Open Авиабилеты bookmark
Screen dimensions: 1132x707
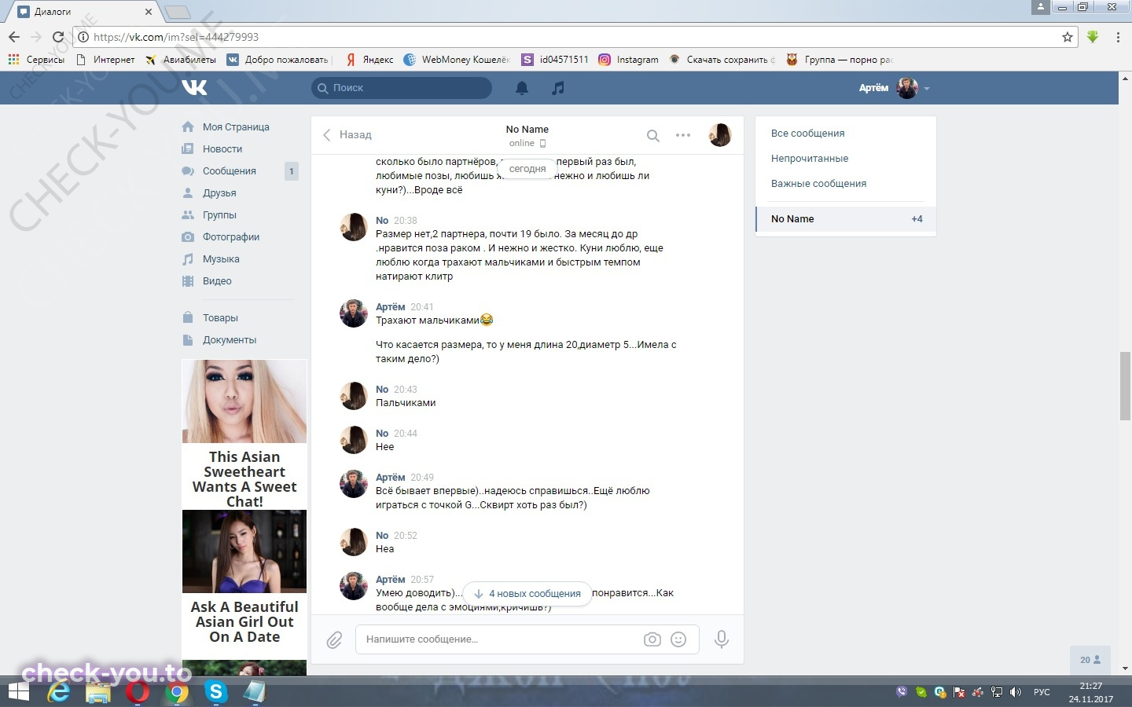(x=180, y=60)
